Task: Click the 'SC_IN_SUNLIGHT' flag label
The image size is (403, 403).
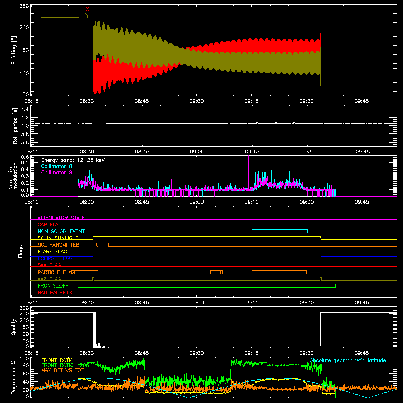Action: [x=58, y=238]
